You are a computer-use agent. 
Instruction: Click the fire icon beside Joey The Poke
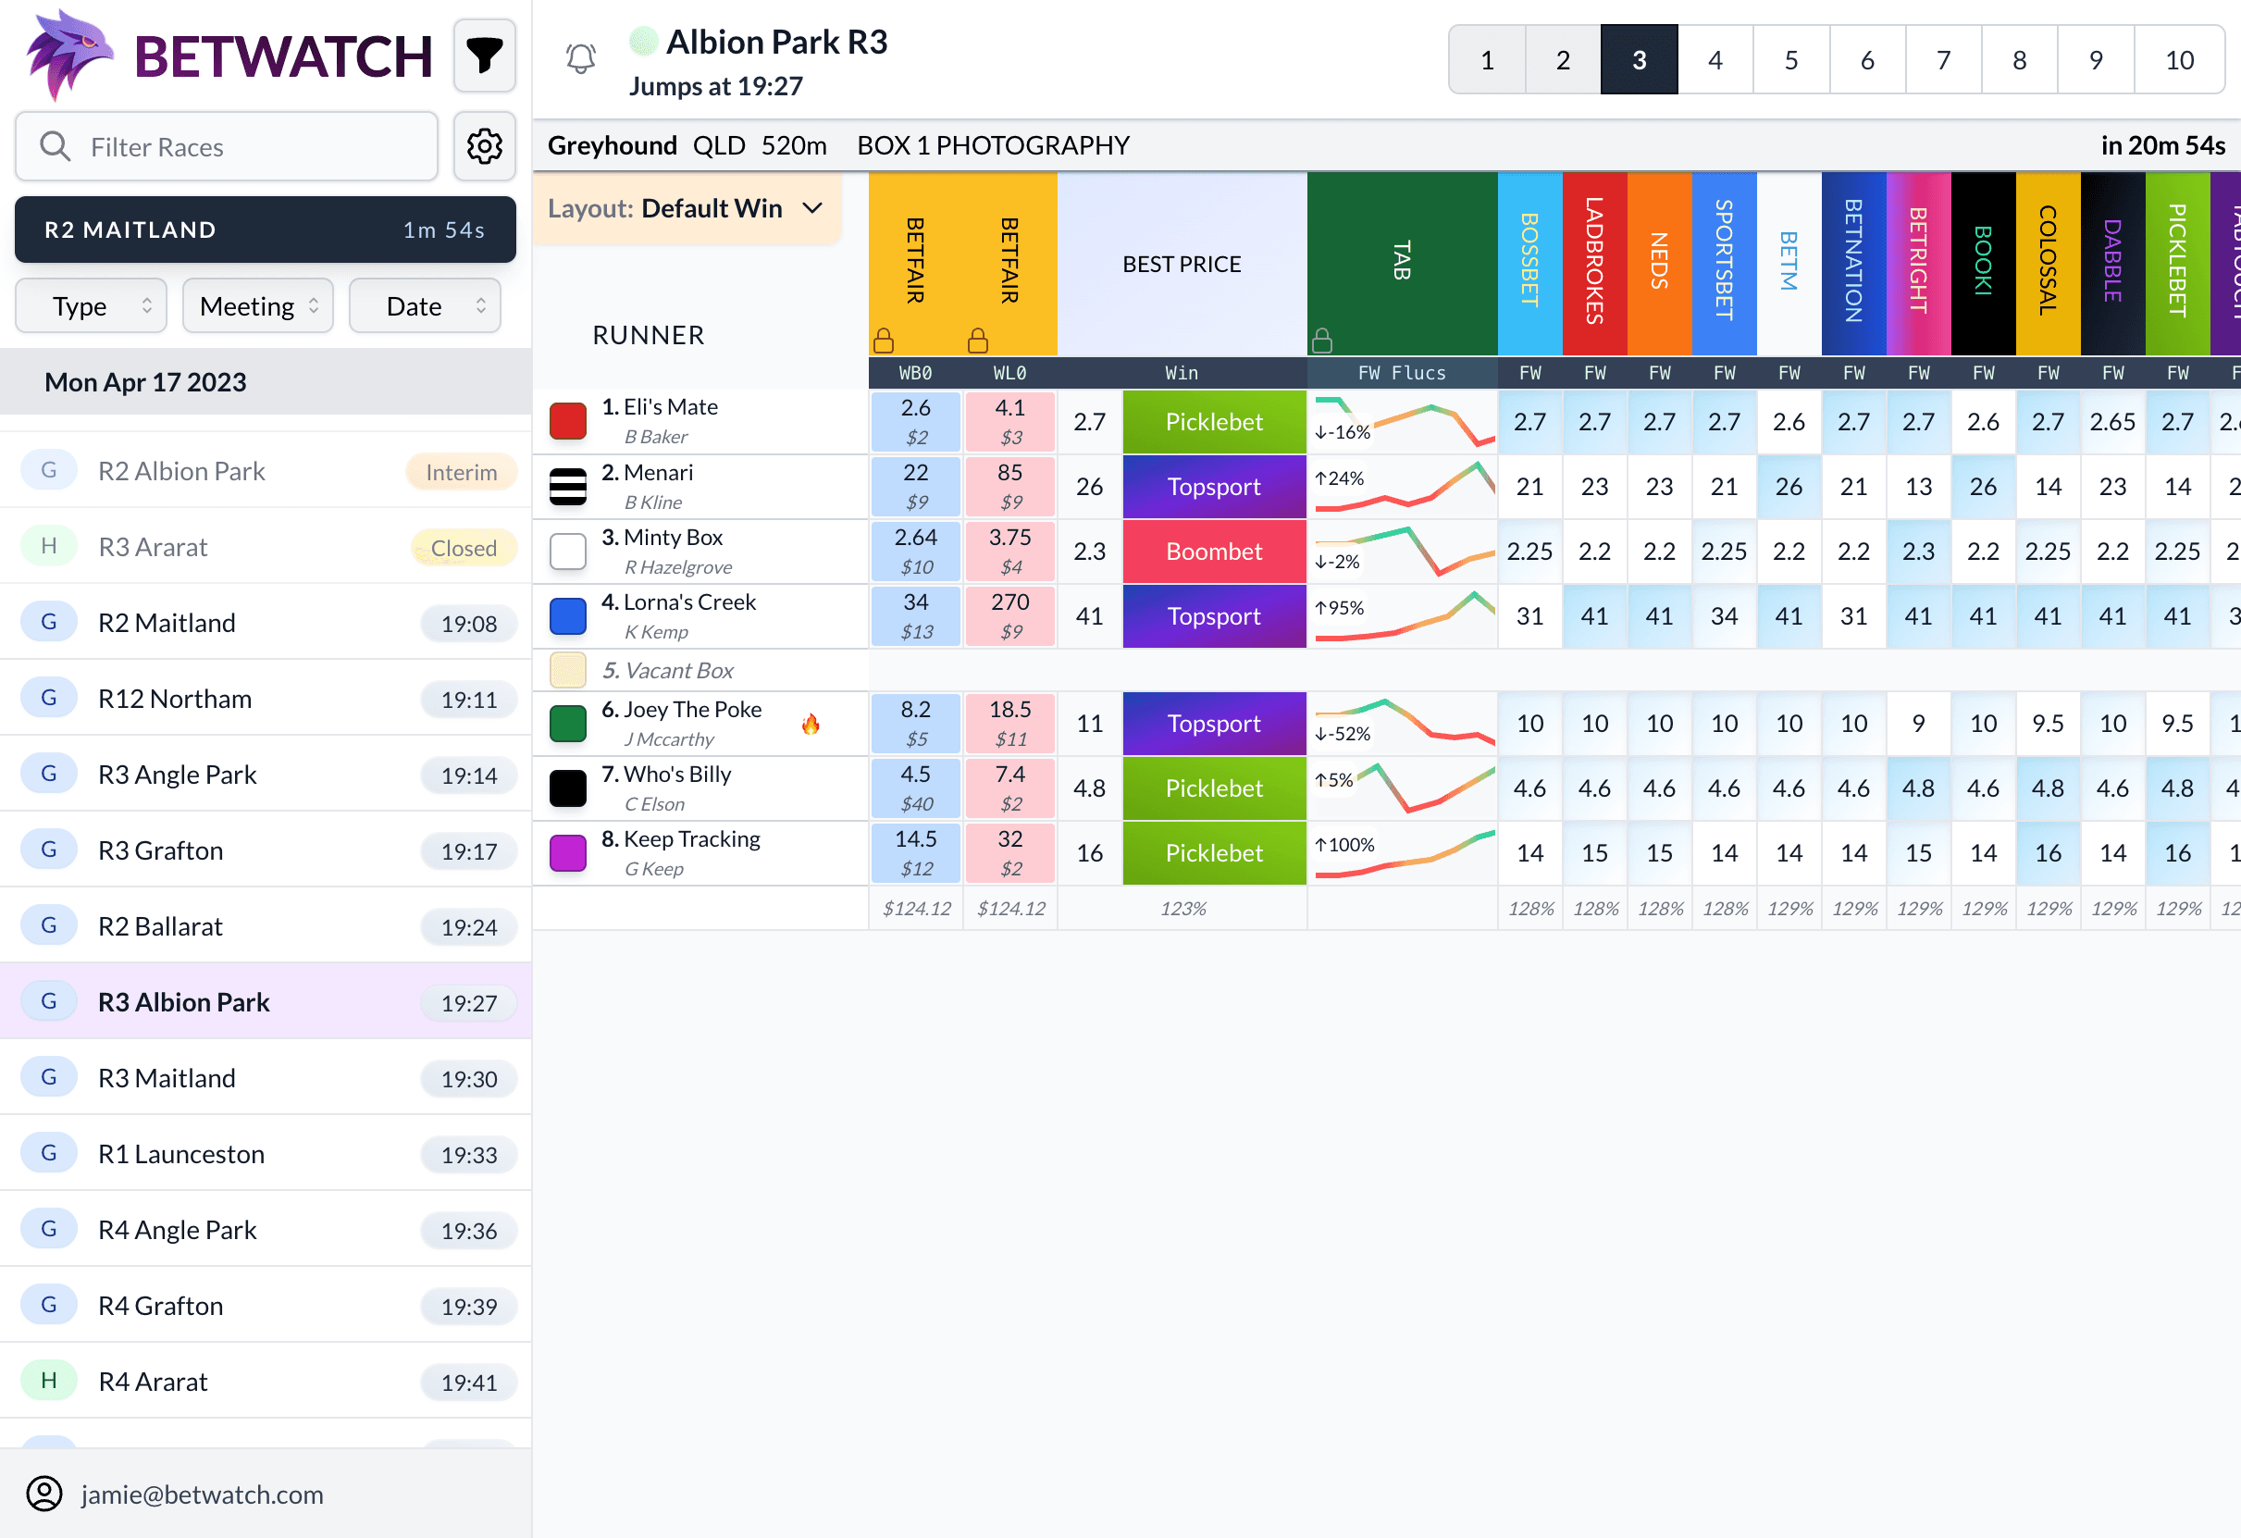tap(810, 724)
